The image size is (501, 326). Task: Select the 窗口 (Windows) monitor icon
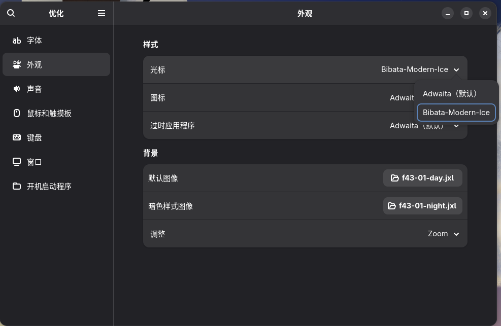coord(16,162)
